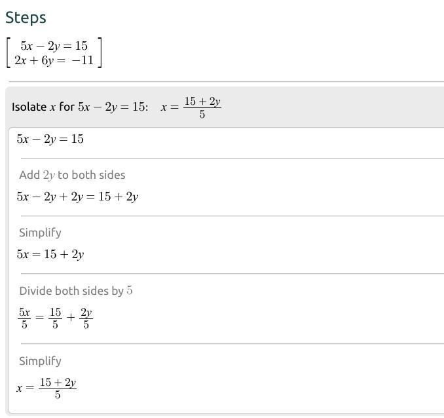Click the '5' in 'Divide both sides by 5'
This screenshot has height=418, width=444.
(x=130, y=290)
